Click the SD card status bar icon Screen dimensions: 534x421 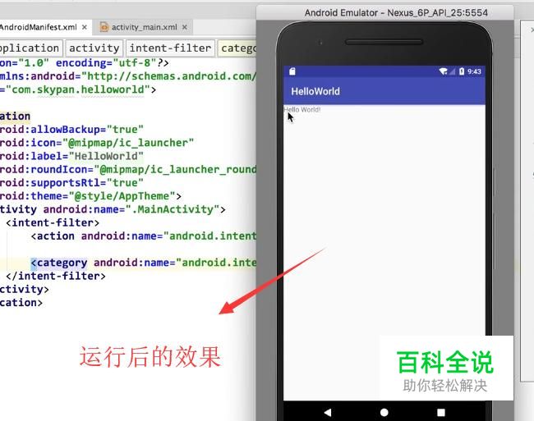point(292,71)
